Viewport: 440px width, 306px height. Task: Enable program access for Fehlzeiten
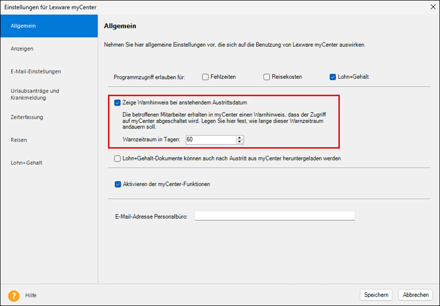click(x=205, y=77)
